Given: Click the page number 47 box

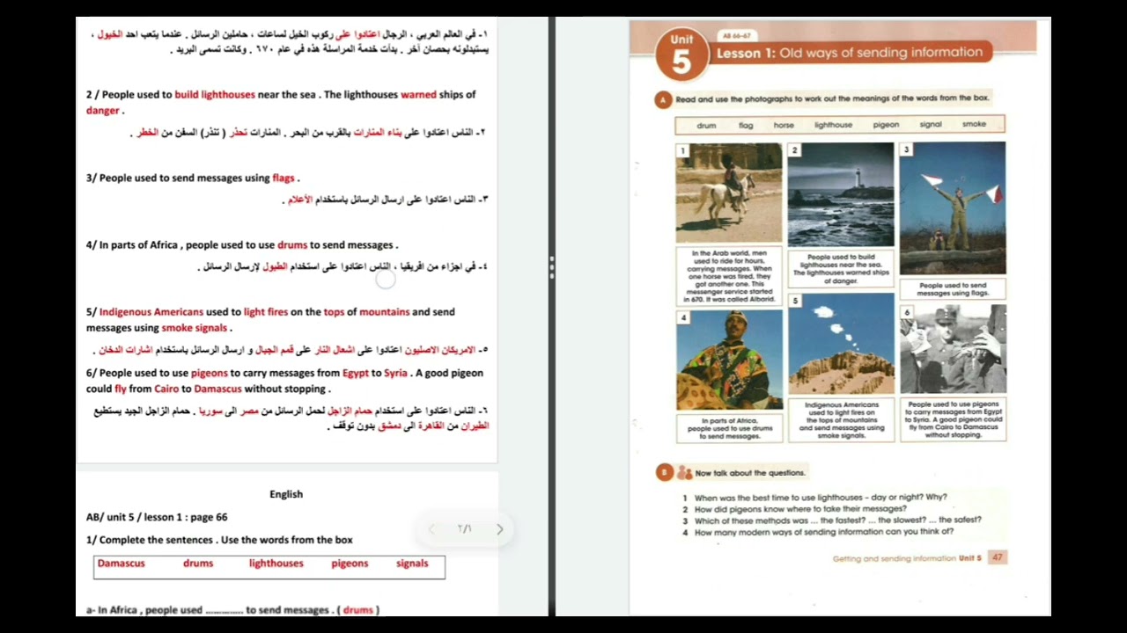Looking at the screenshot, I should point(997,557).
